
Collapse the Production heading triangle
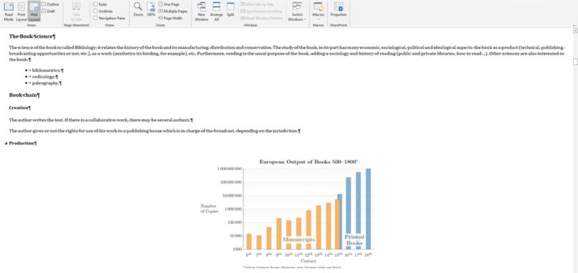(x=6, y=143)
